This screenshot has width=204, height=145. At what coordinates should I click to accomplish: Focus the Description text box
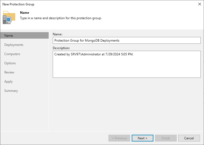[x=127, y=65]
